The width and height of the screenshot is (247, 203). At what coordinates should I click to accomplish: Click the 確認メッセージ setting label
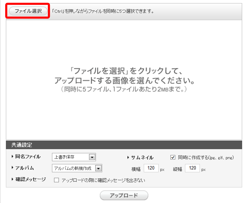pos(30,179)
